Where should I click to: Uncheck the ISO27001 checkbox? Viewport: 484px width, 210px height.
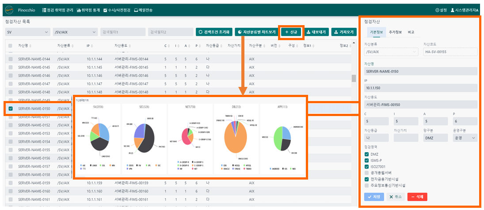366,167
